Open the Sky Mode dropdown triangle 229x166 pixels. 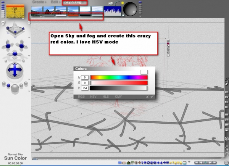(x=41, y=17)
